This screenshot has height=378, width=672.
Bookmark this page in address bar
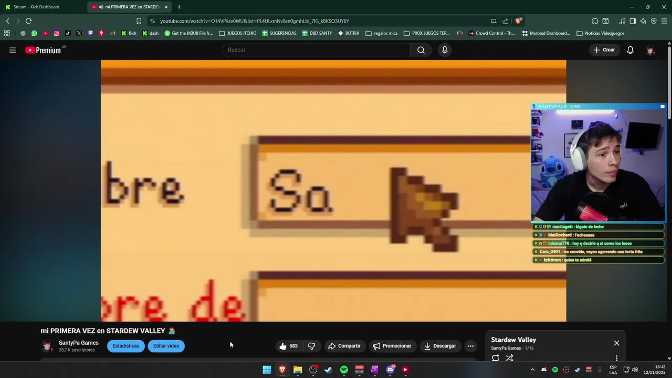tap(139, 21)
